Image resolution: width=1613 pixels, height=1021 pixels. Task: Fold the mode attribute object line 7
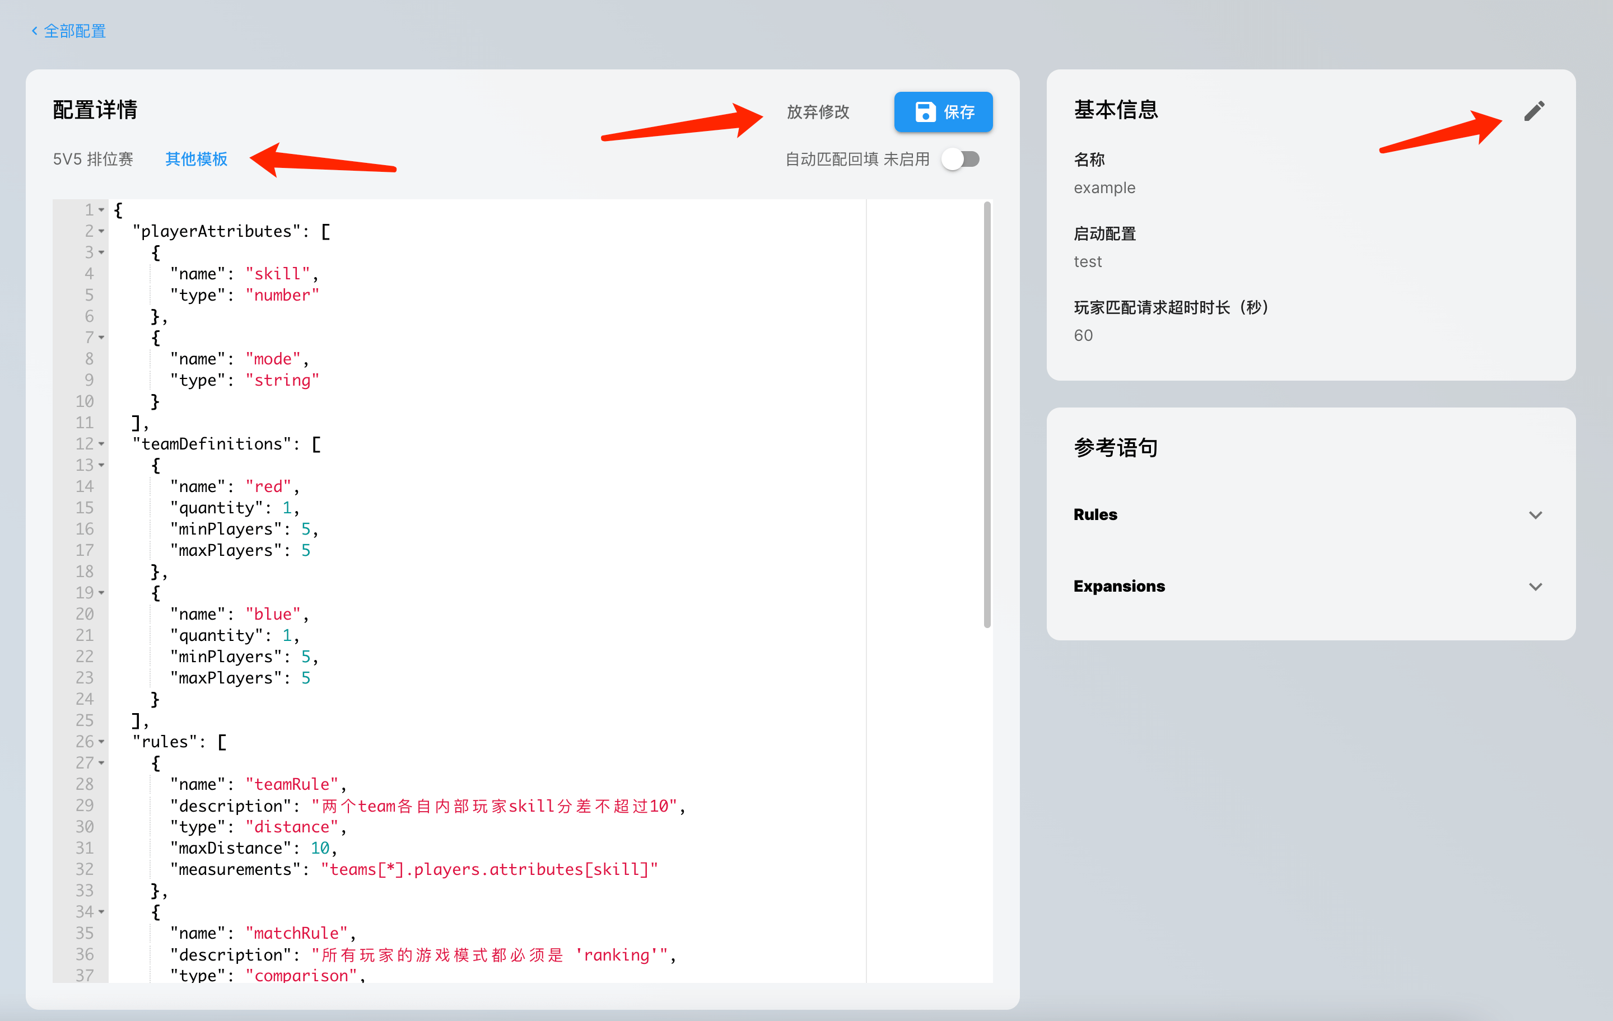(102, 338)
